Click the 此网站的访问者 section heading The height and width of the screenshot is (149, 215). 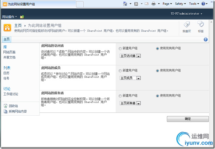53,46
